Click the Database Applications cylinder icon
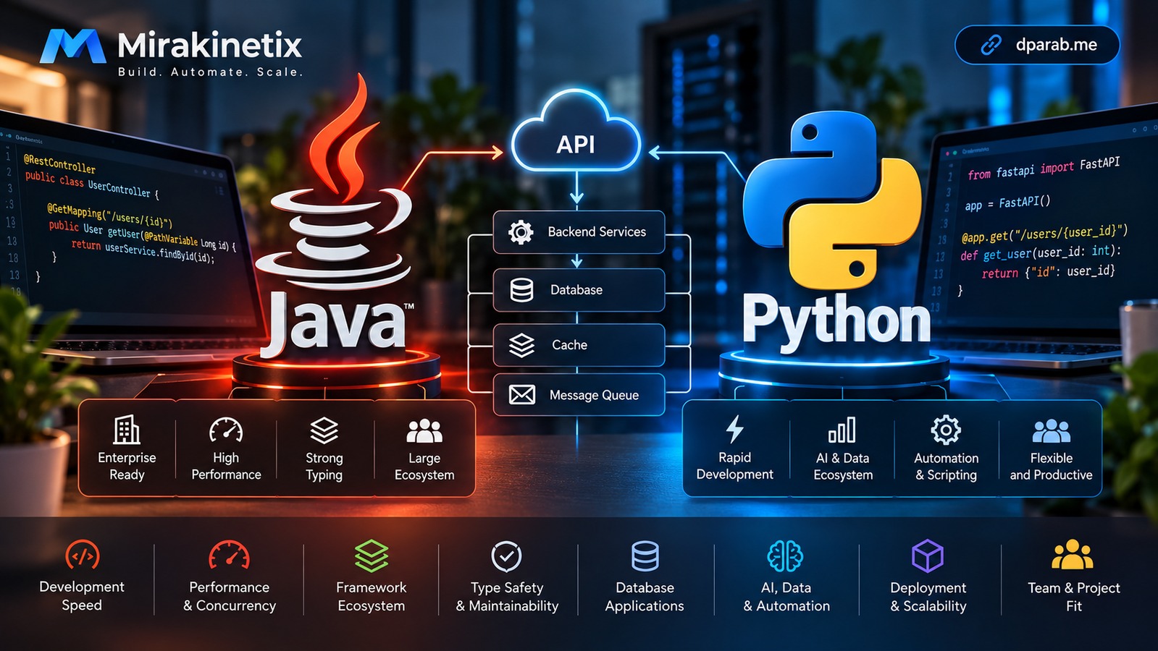Viewport: 1158px width, 651px height. coord(645,556)
